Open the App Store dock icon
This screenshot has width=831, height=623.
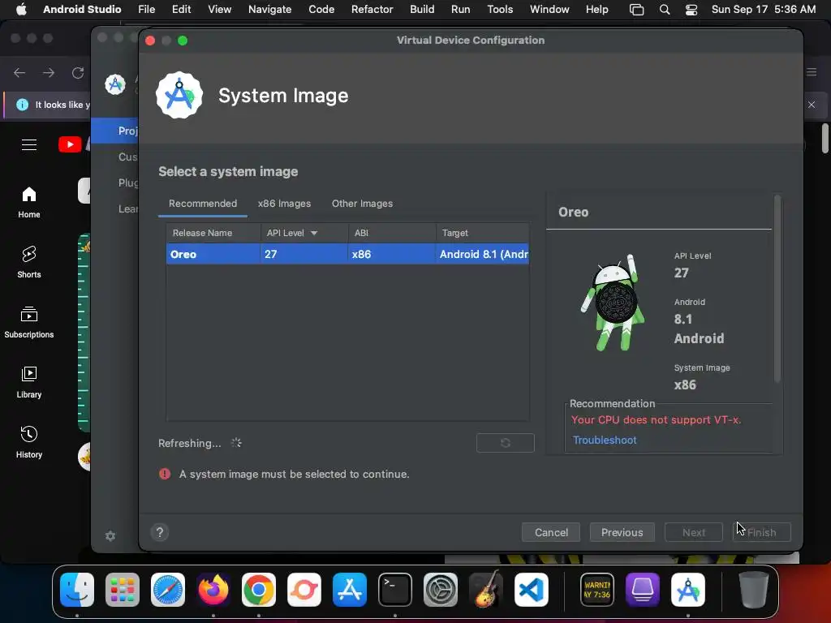point(350,589)
